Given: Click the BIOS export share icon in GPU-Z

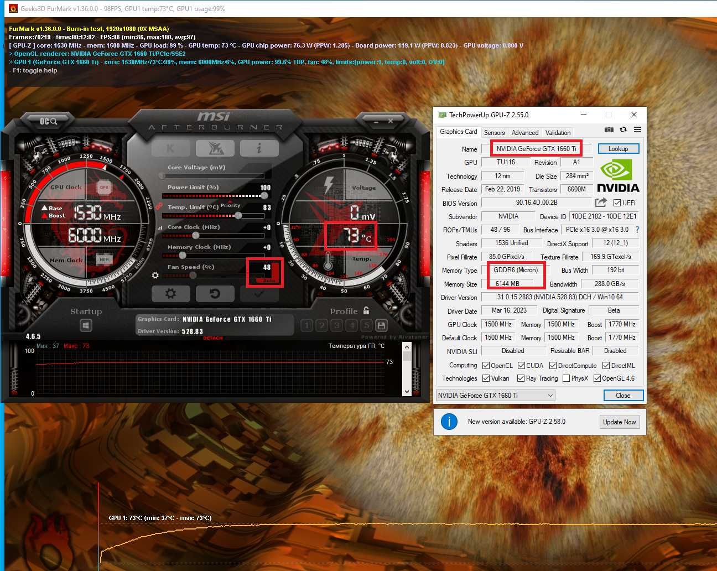Looking at the screenshot, I should click(601, 203).
